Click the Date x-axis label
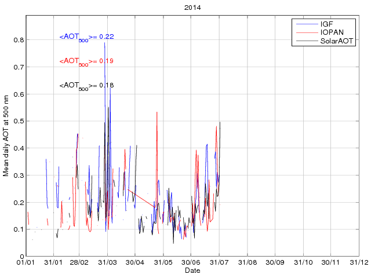This screenshot has height=278, width=371. [192, 270]
